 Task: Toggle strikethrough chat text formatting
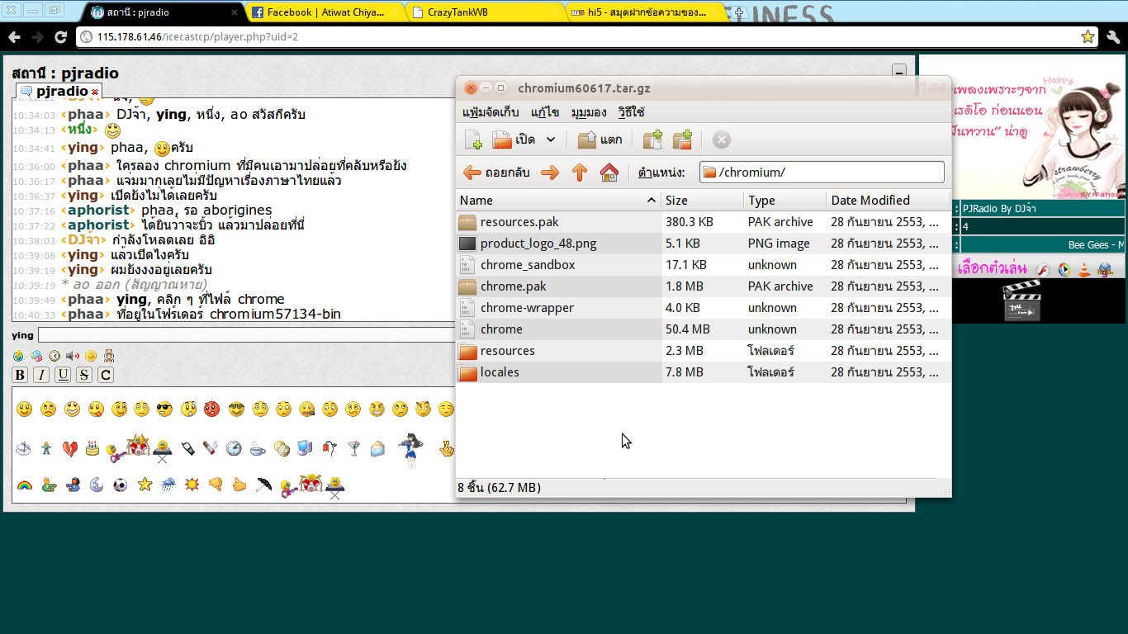(84, 375)
